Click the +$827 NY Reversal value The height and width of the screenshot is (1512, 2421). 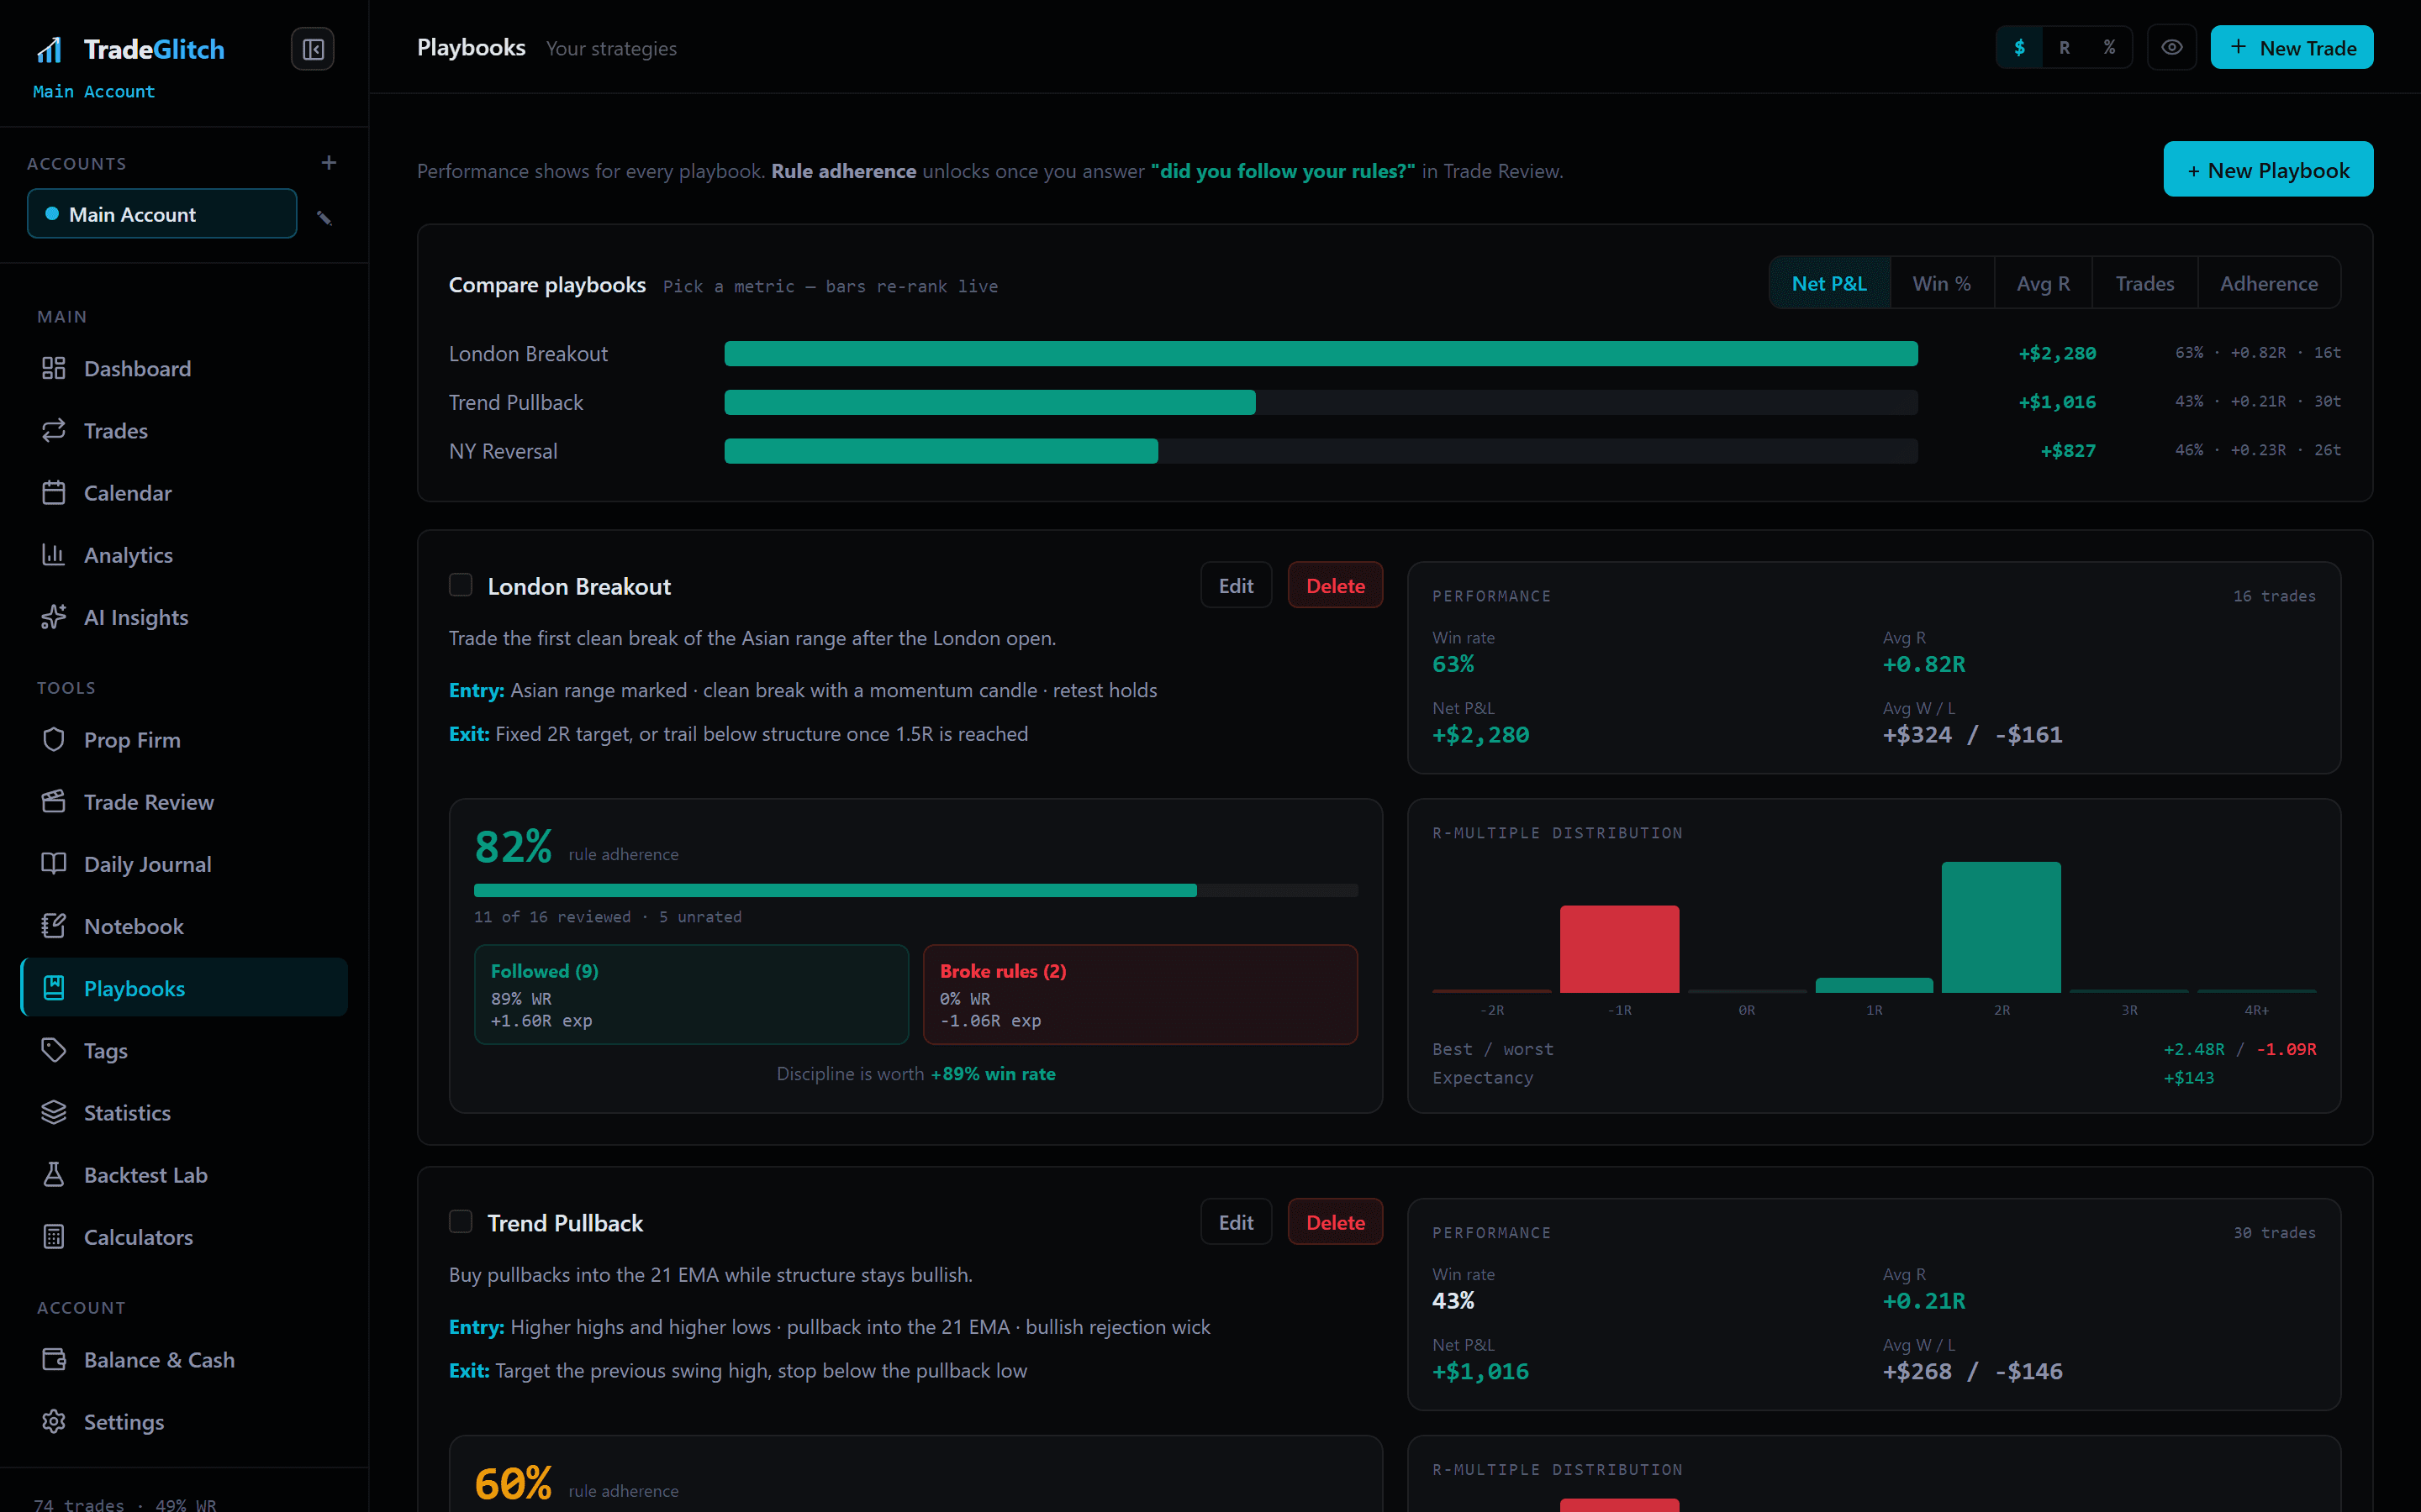point(2068,451)
